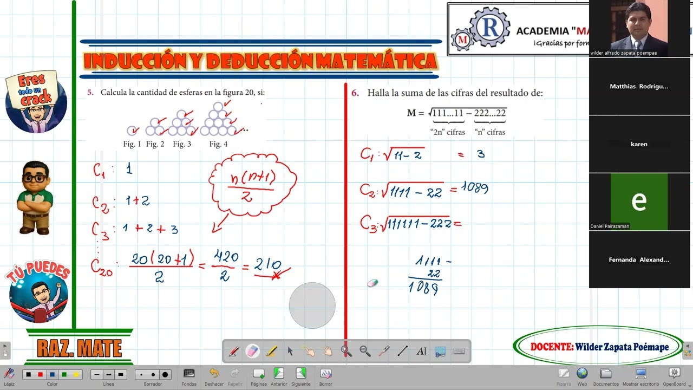Activate the pointing-hand interaction tool
Screen dimensions: 693x390
pyautogui.click(x=309, y=352)
